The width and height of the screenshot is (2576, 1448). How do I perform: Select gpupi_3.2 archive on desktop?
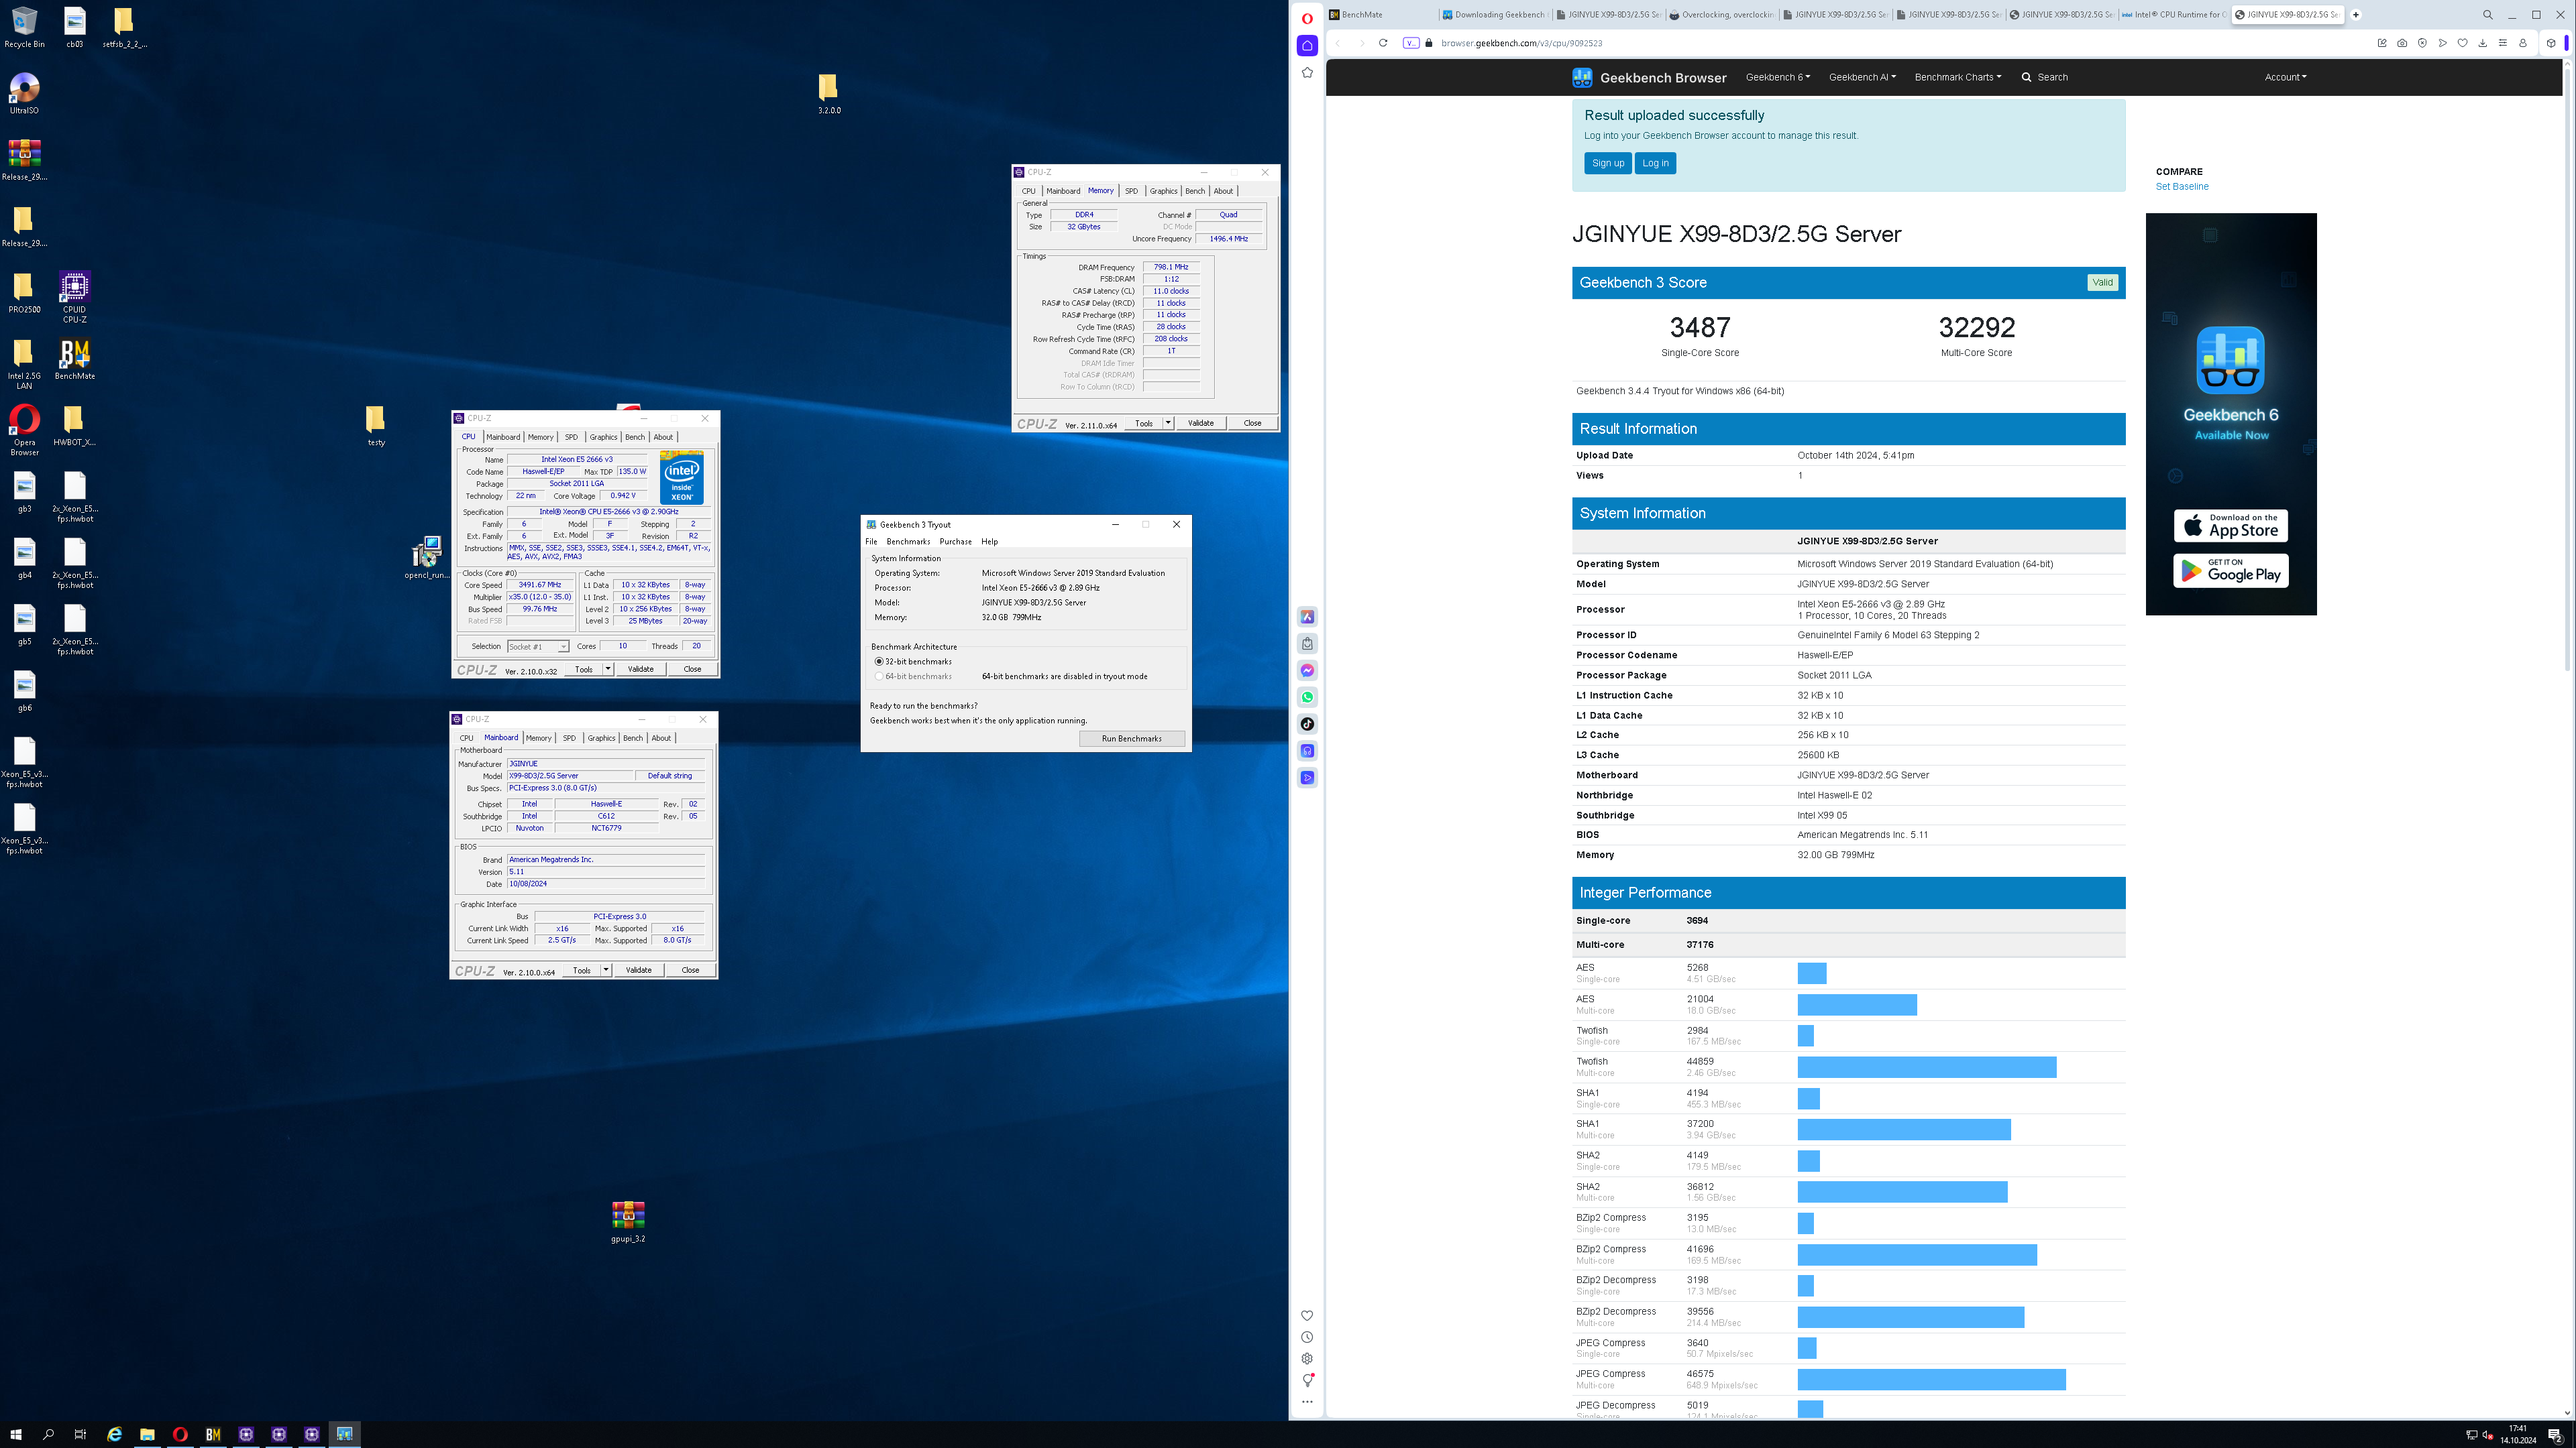click(628, 1221)
